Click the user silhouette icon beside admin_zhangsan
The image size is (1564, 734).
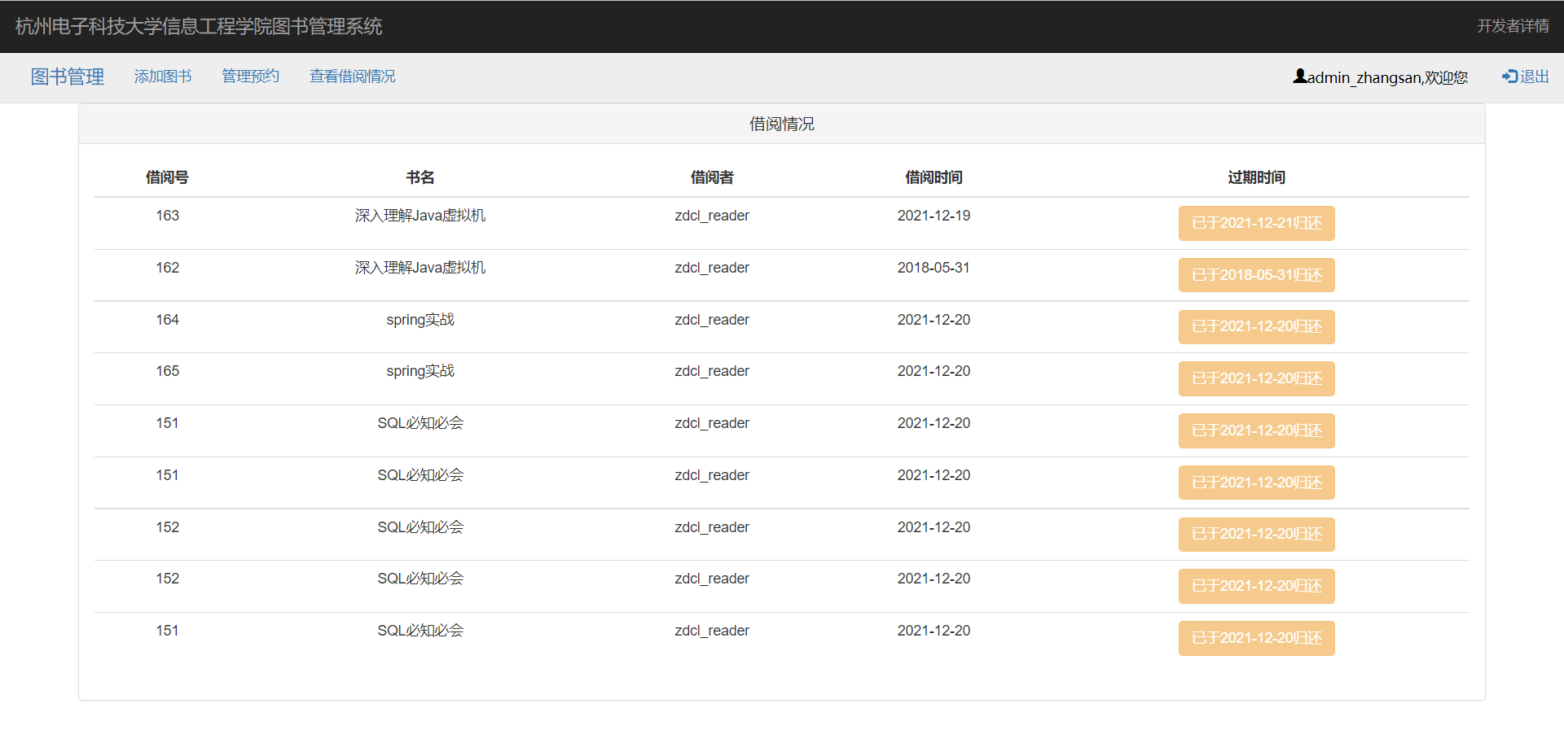(1300, 76)
